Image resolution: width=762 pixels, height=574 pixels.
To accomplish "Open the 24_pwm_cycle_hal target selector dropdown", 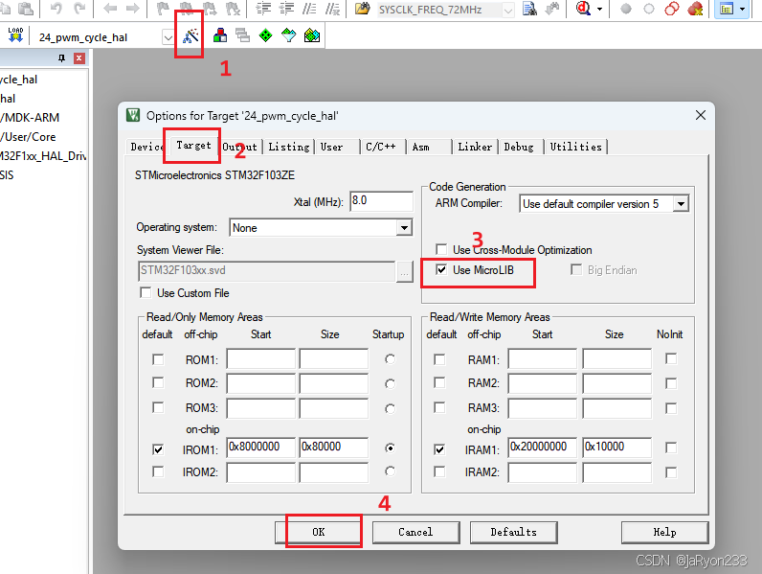I will [x=168, y=37].
